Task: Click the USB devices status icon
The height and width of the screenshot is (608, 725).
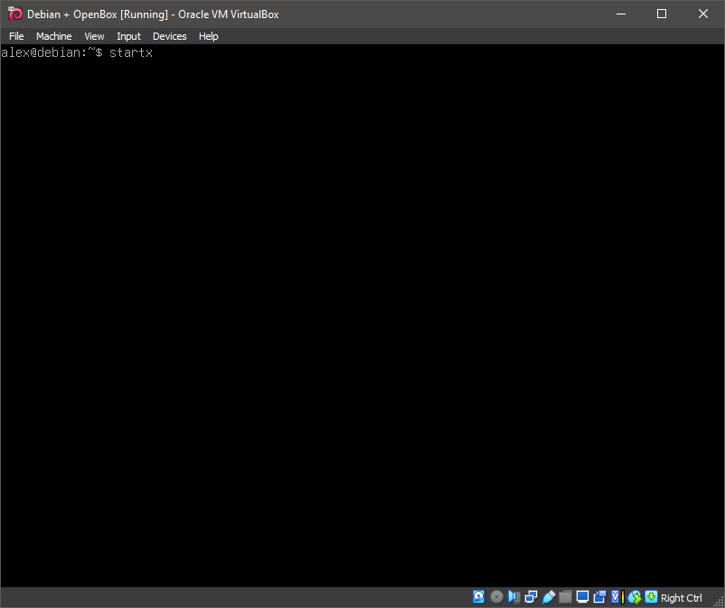Action: [x=548, y=597]
